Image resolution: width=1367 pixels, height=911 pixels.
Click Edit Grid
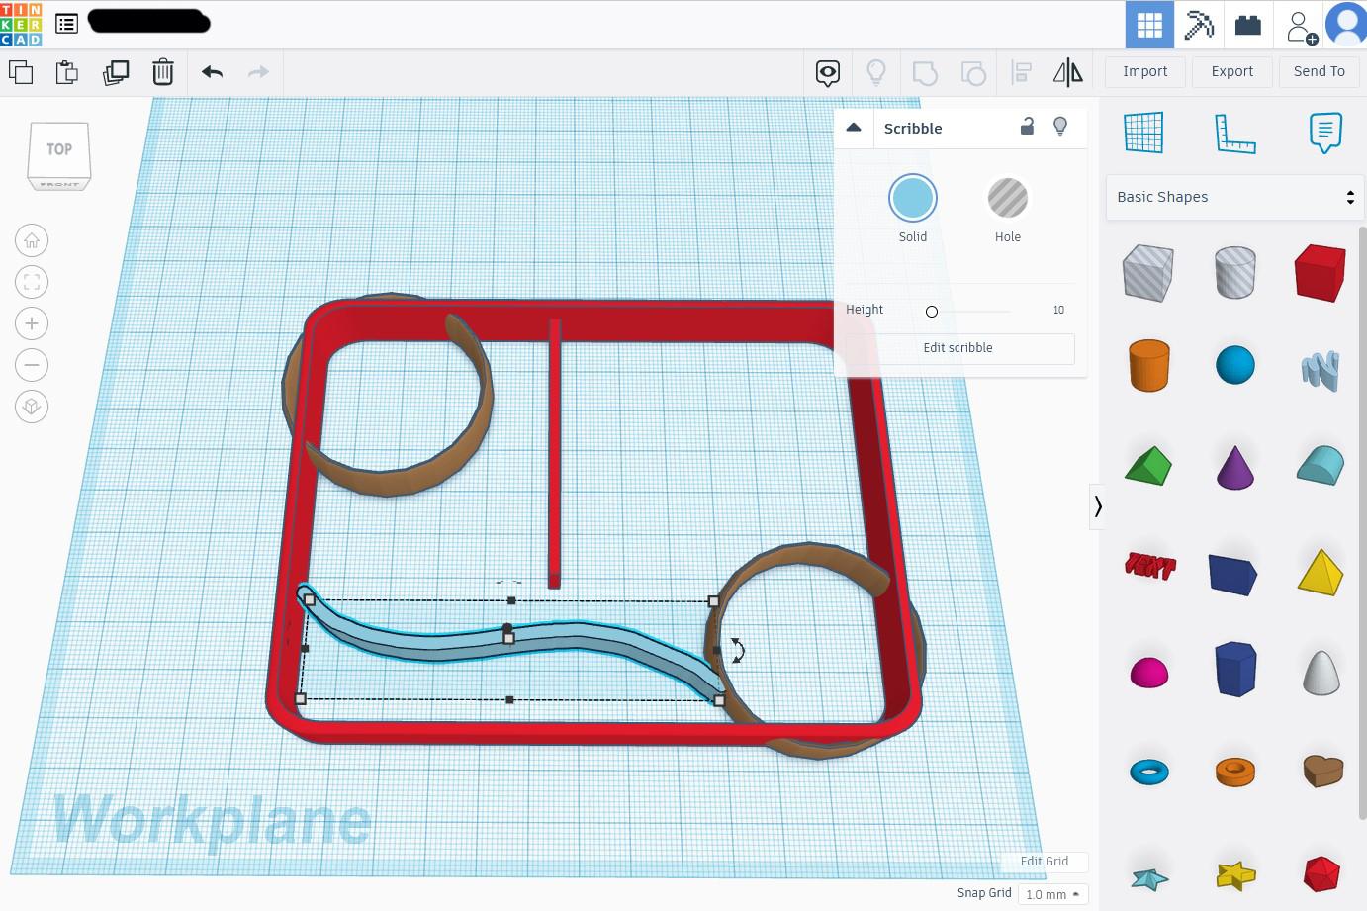1044,861
